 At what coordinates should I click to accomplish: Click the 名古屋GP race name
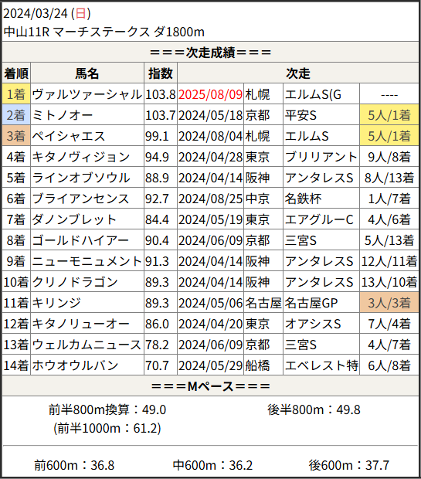(x=311, y=303)
